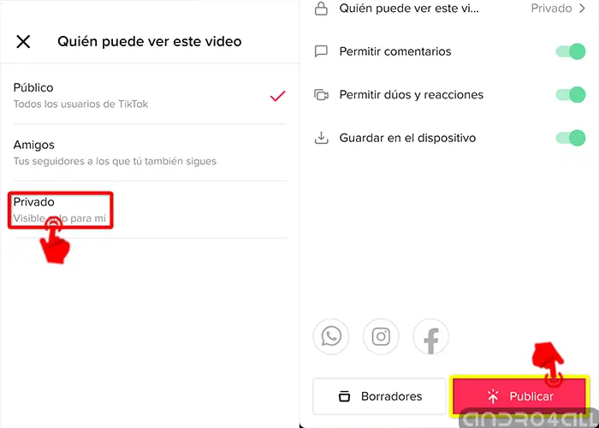Click the padlock icon for video visibility
The width and height of the screenshot is (599, 428).
coord(321,9)
